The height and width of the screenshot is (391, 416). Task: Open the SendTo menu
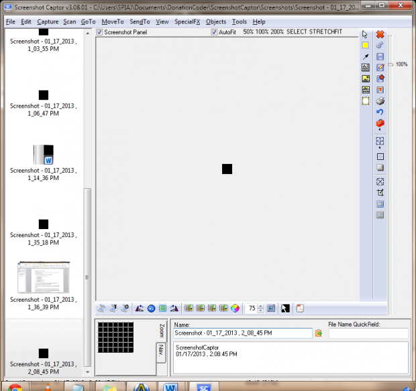click(140, 21)
